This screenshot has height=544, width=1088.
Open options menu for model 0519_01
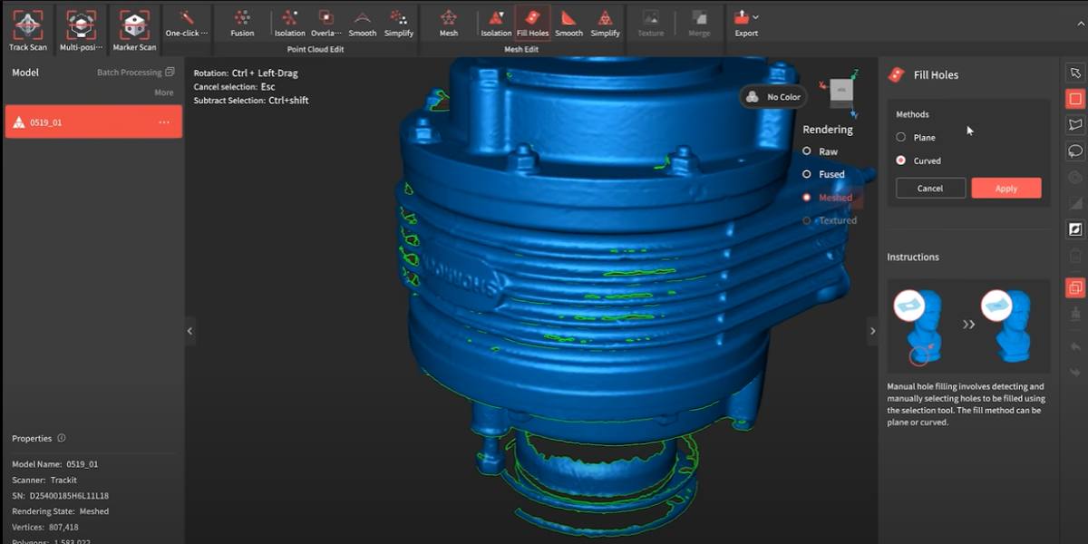[x=164, y=122]
